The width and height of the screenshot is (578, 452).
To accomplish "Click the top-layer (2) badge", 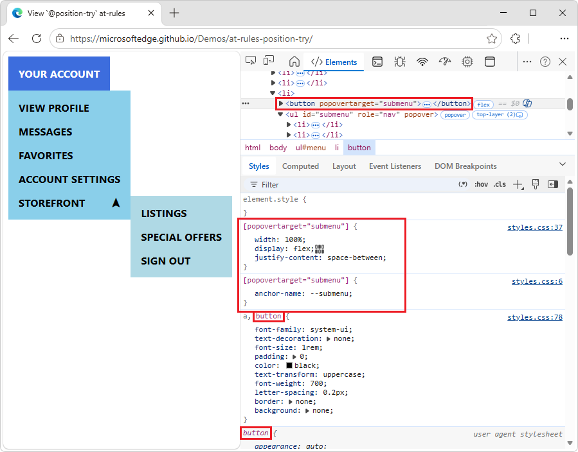I will coord(500,115).
